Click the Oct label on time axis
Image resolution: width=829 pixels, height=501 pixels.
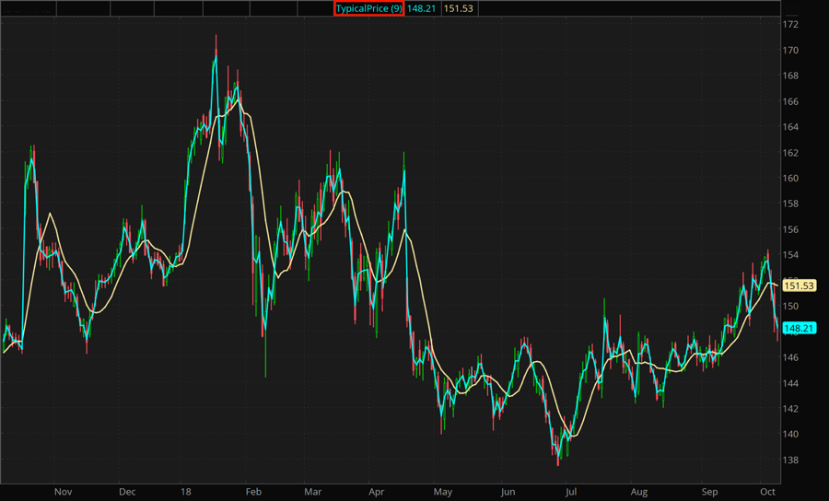tap(767, 492)
